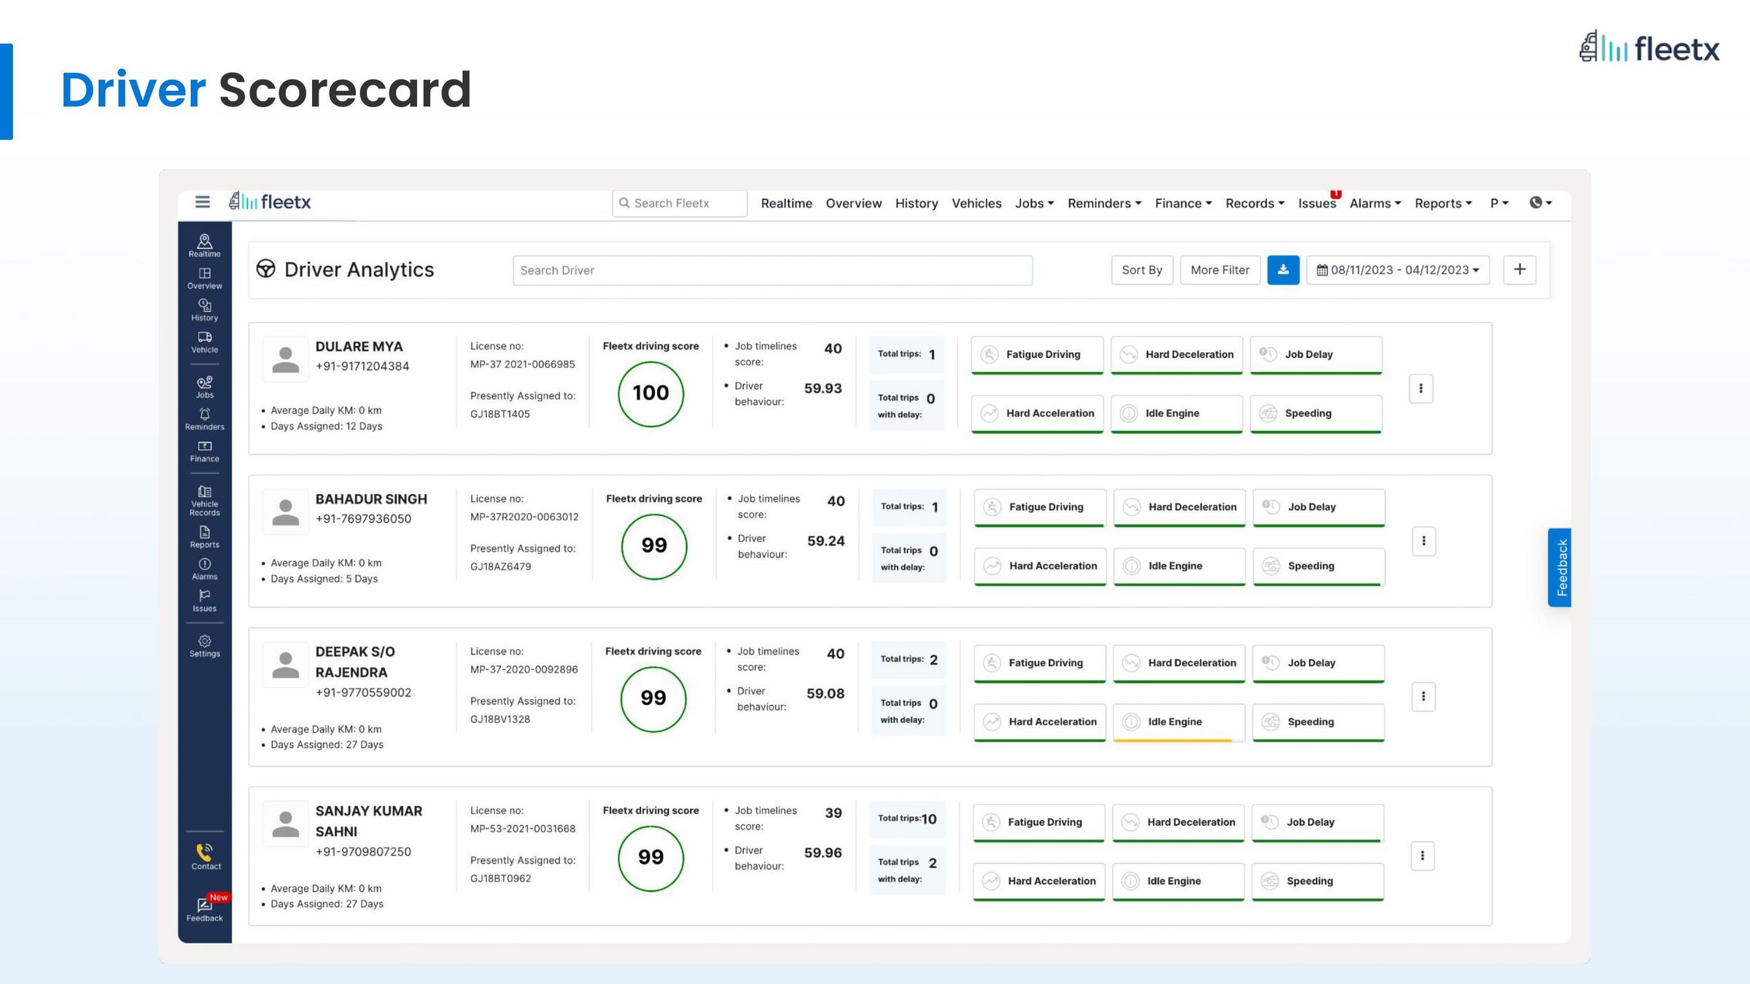The image size is (1750, 984).
Task: Click the hamburger menu next to the fleetx logo
Action: point(202,203)
